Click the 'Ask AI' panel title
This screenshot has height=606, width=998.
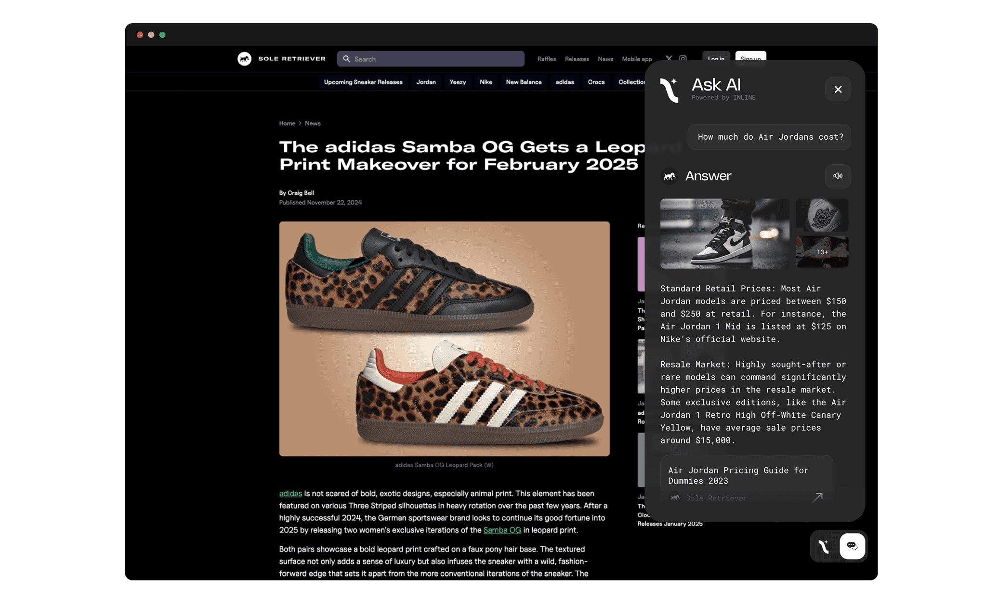click(x=716, y=85)
